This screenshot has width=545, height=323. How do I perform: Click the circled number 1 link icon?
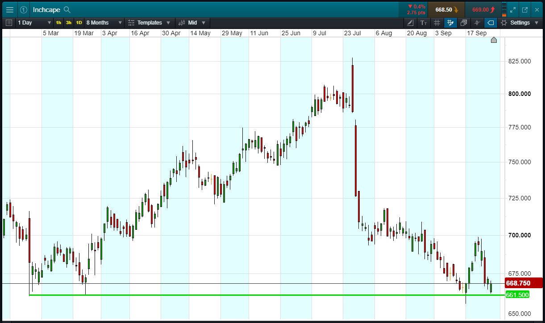click(24, 10)
